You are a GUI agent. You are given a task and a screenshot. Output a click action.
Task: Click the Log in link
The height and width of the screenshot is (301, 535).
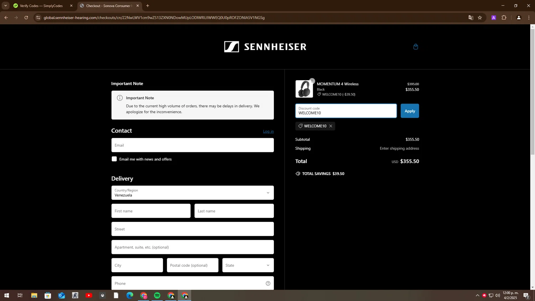[x=268, y=131]
